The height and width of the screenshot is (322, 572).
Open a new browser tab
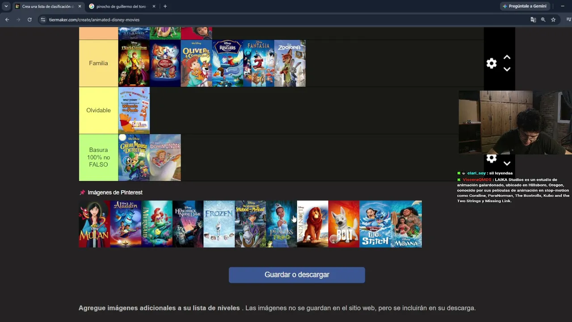point(165,6)
